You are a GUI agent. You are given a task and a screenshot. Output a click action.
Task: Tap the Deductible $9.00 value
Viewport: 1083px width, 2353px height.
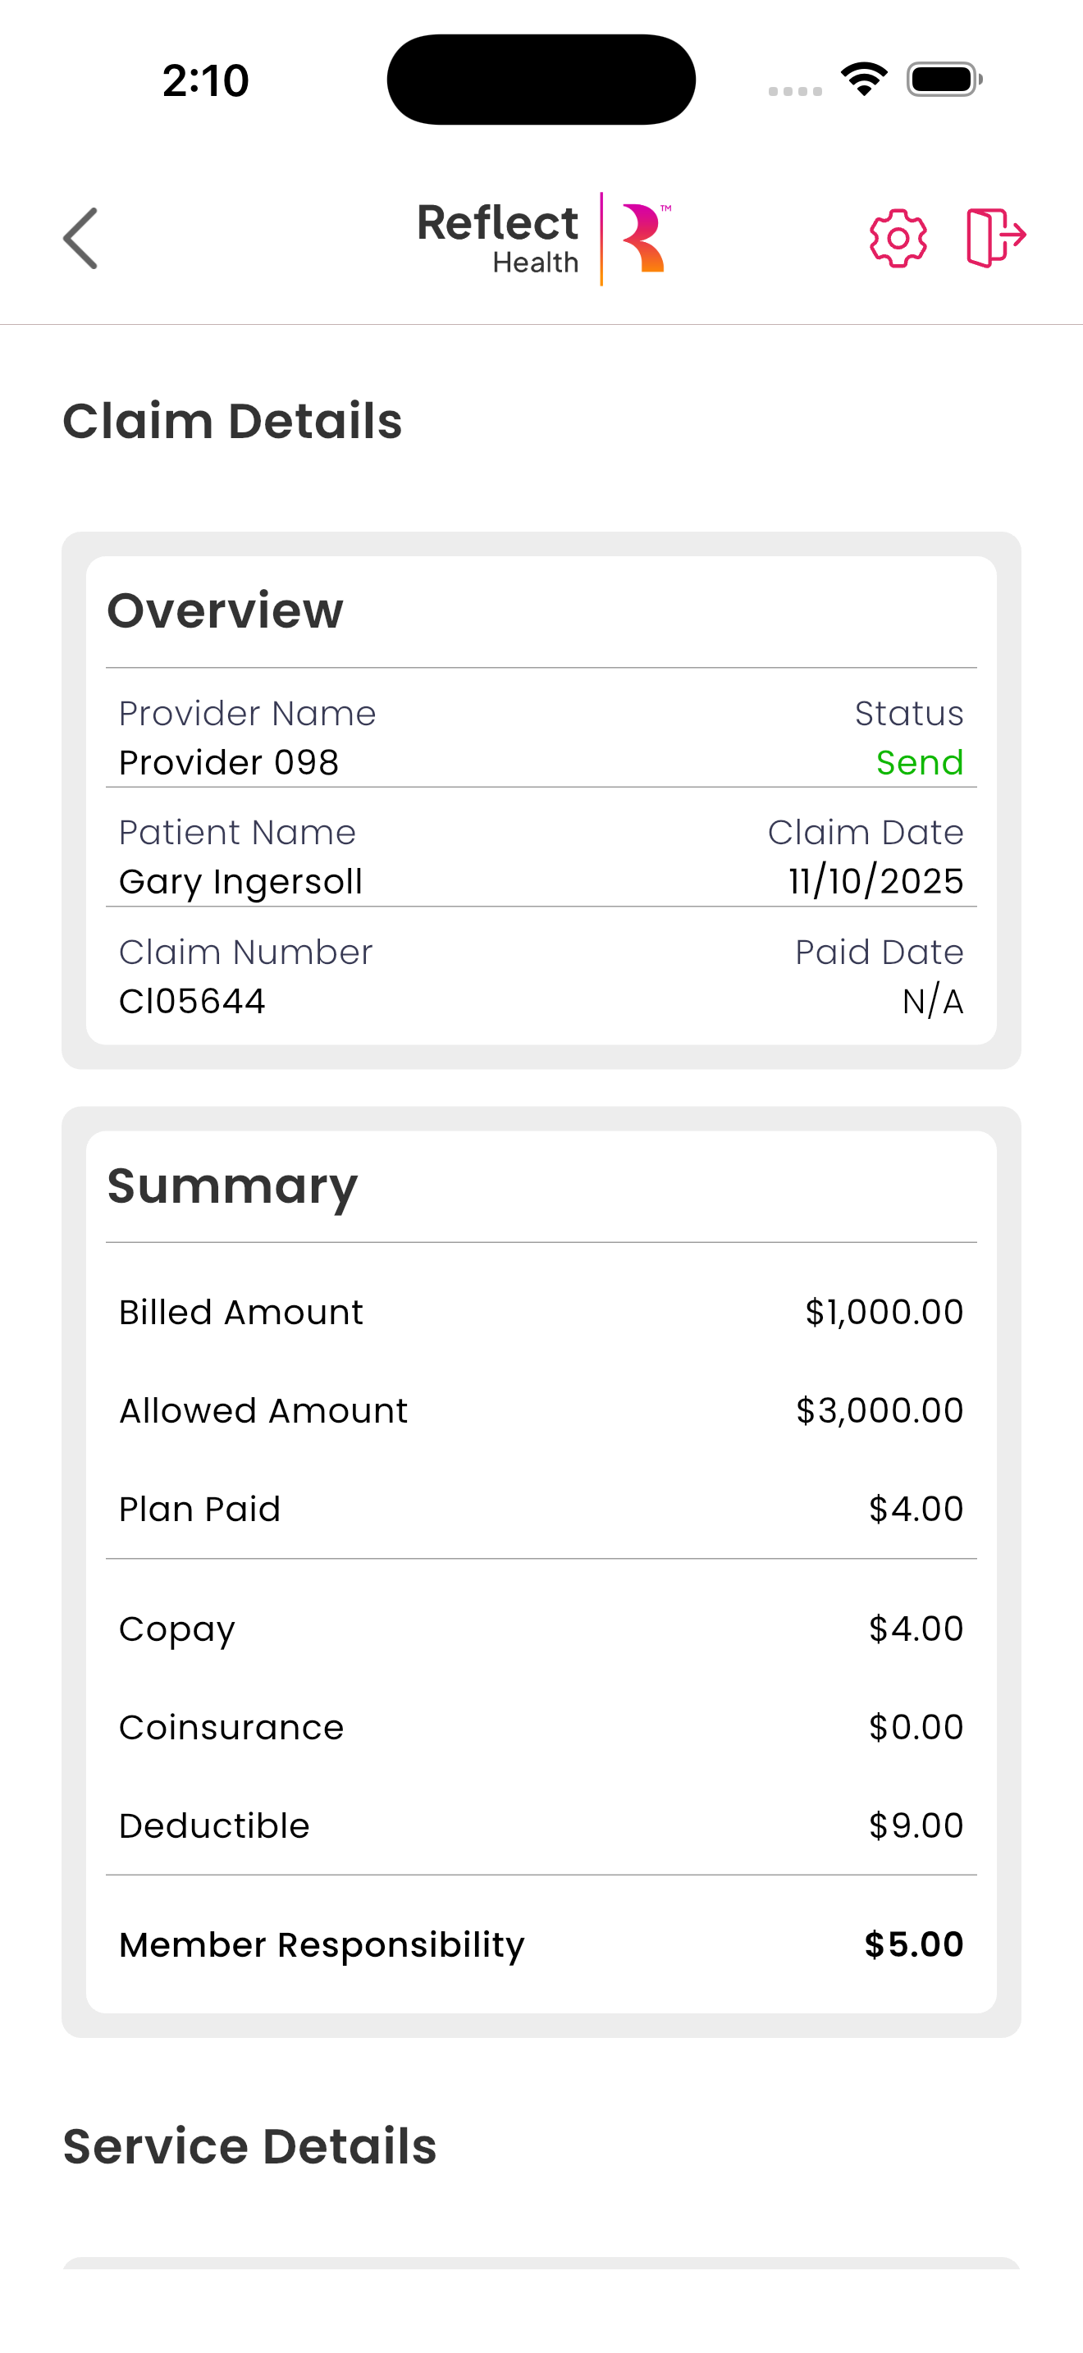coord(916,1826)
